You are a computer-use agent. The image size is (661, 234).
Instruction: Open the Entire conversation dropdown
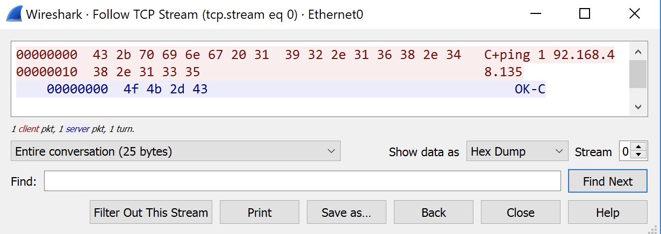click(x=176, y=151)
